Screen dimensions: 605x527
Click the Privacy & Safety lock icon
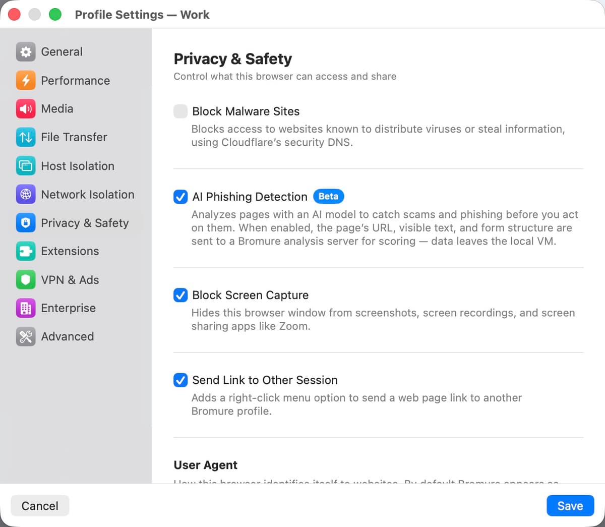[x=26, y=223]
